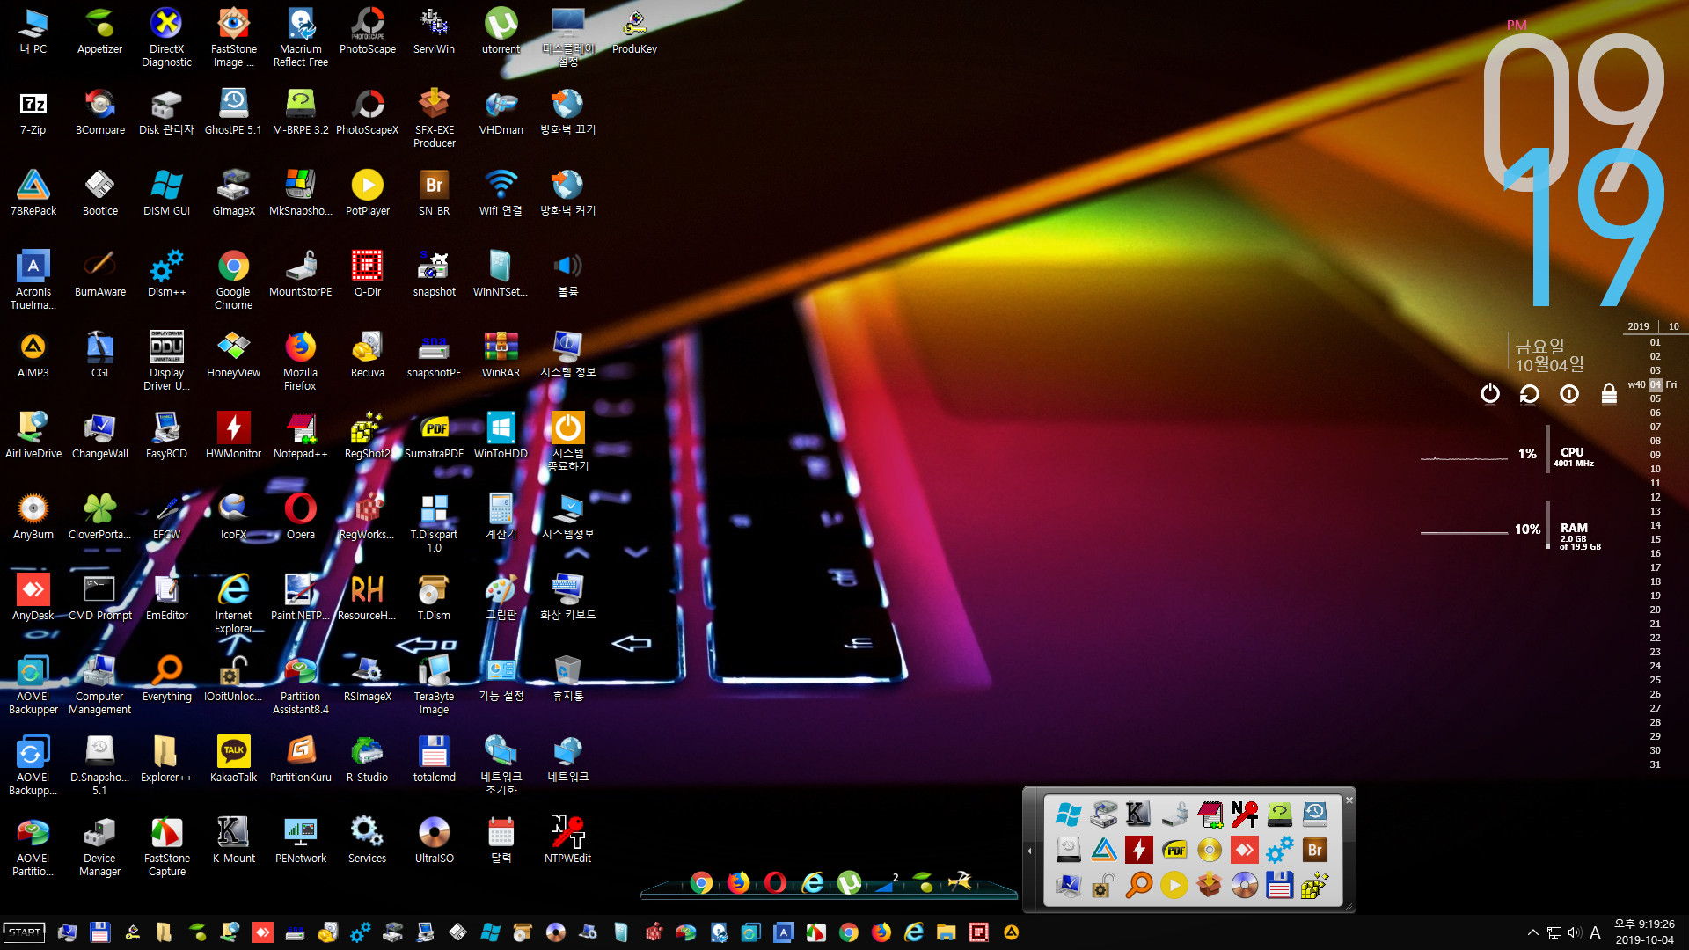Viewport: 1689px width, 950px height.
Task: Open Everything search in launcher panel
Action: (1138, 885)
